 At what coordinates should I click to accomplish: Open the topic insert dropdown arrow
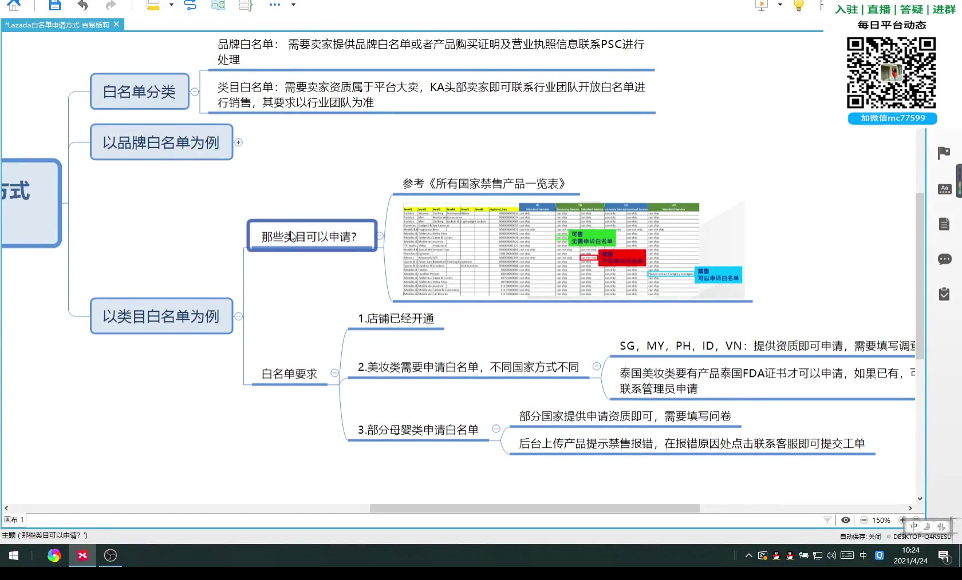[x=171, y=5]
